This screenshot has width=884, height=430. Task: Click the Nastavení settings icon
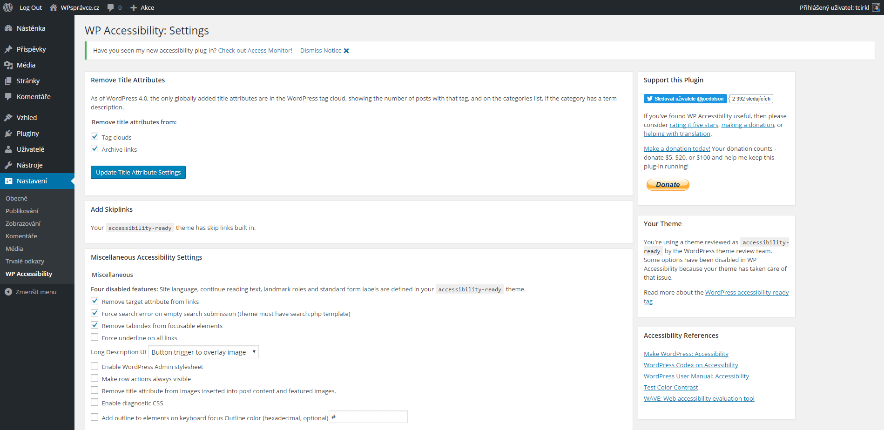click(x=8, y=181)
